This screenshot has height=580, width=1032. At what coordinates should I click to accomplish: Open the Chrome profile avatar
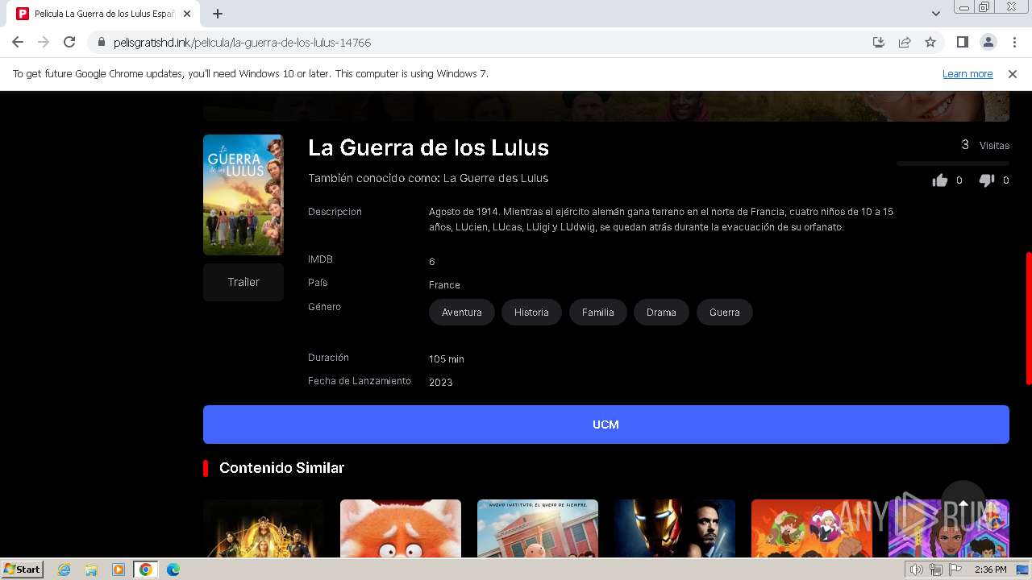point(988,42)
